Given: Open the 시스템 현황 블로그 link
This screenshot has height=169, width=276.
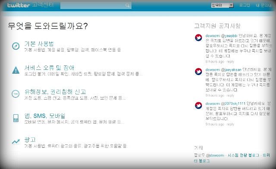Looking at the screenshot, I should click(x=243, y=155).
